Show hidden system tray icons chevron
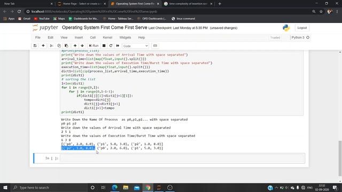This screenshot has width=342, height=192. click(x=276, y=187)
